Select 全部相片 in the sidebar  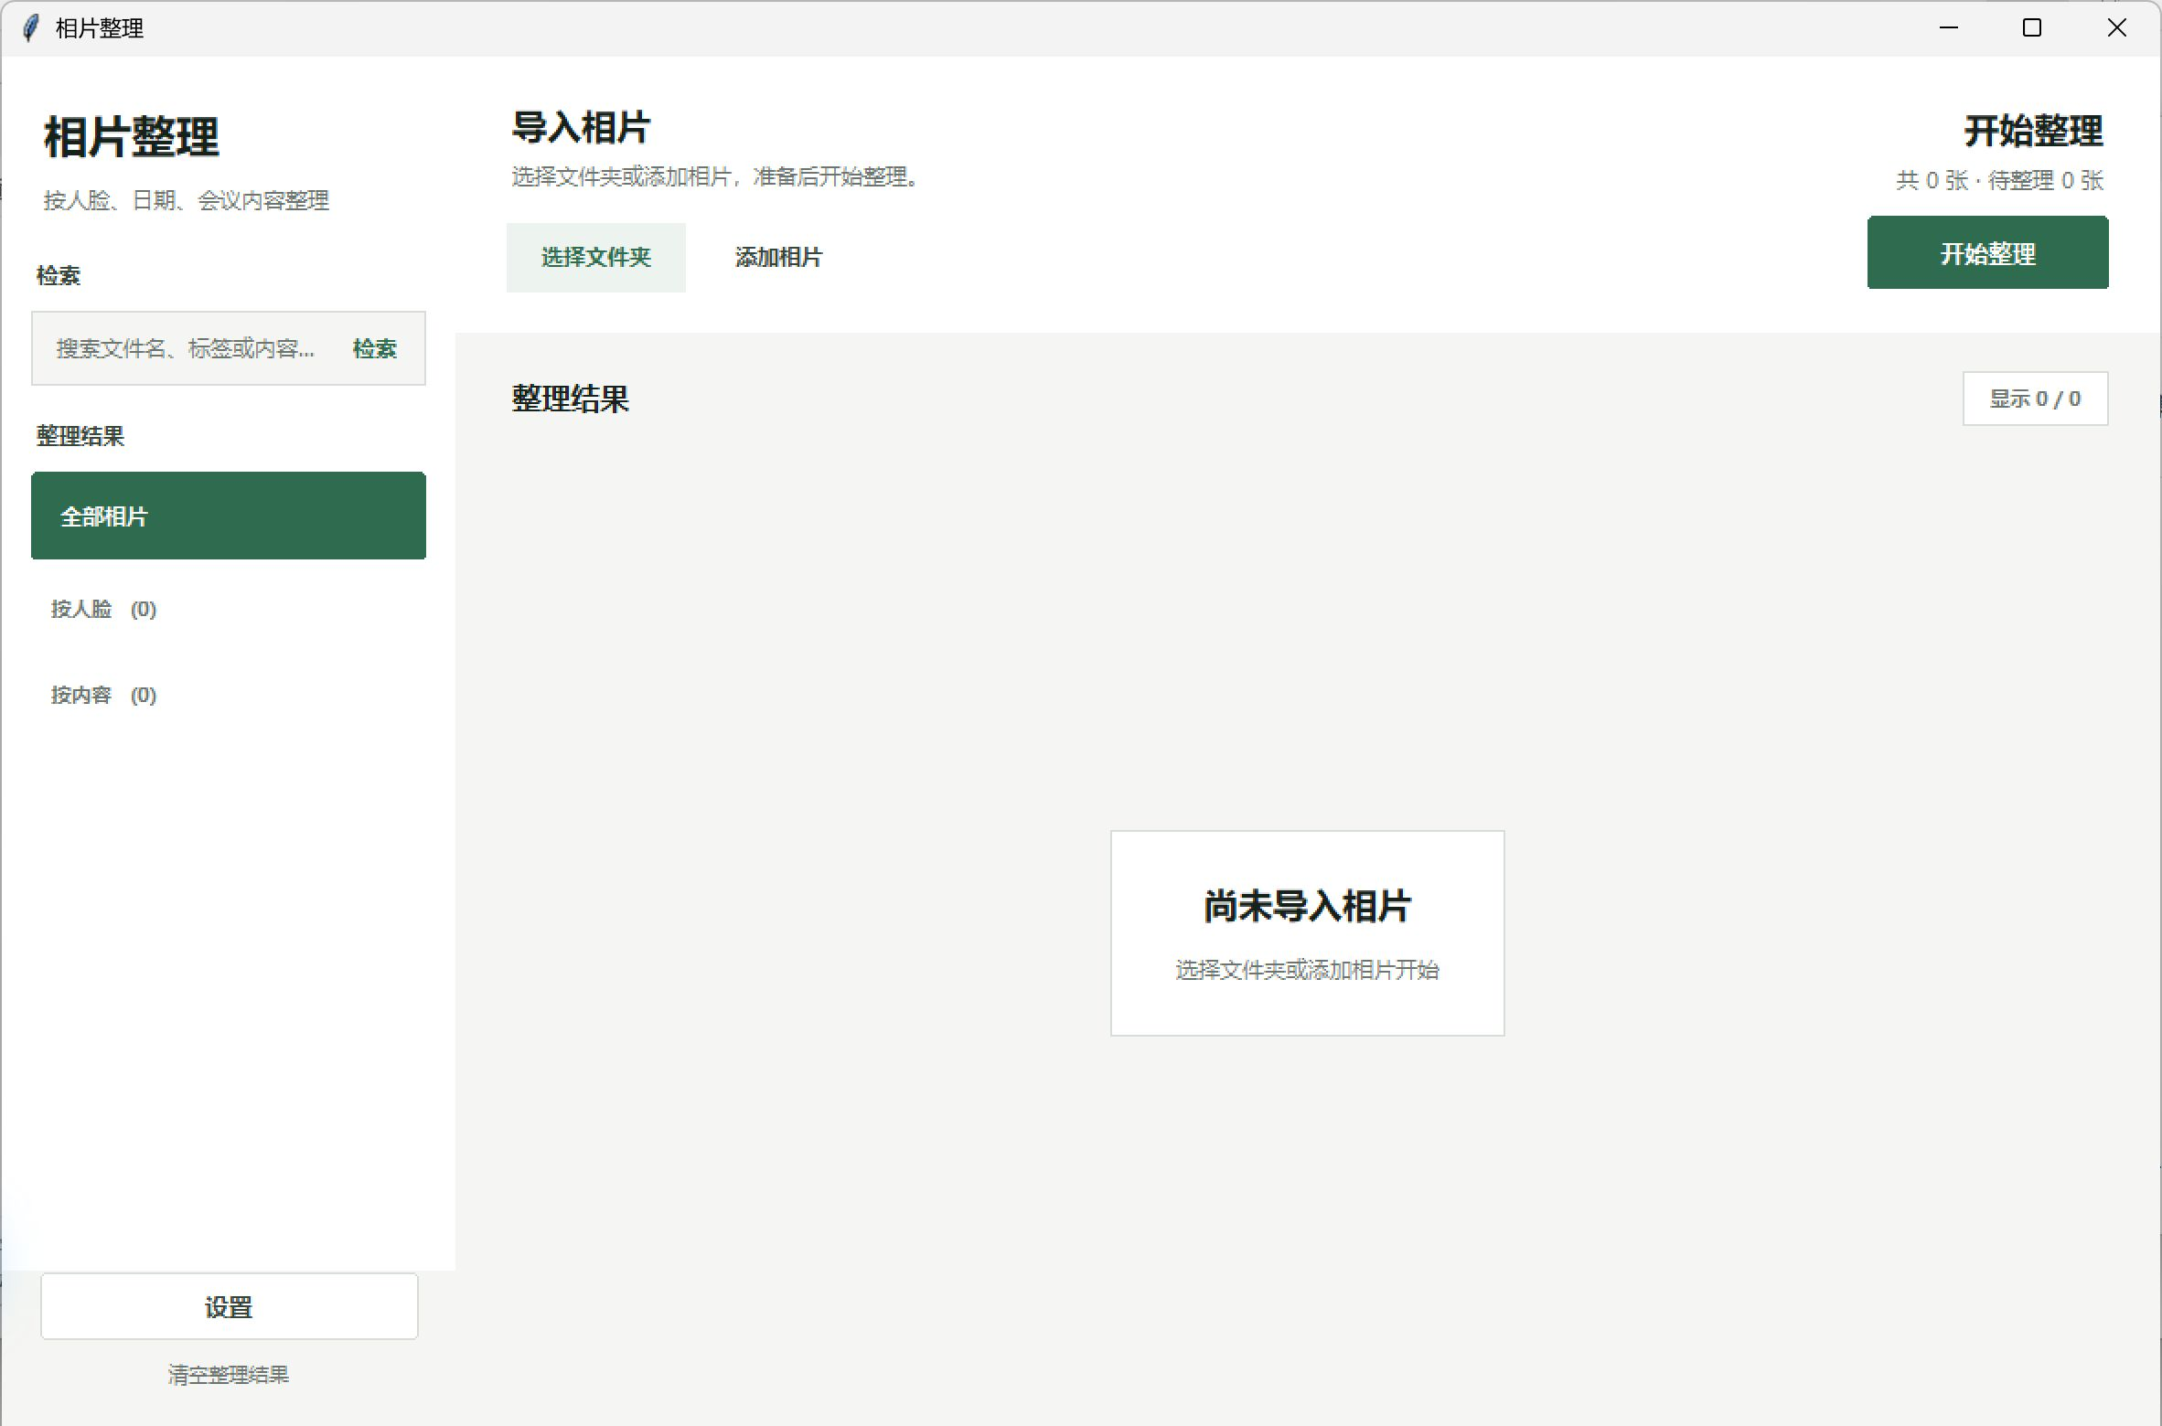(x=229, y=516)
